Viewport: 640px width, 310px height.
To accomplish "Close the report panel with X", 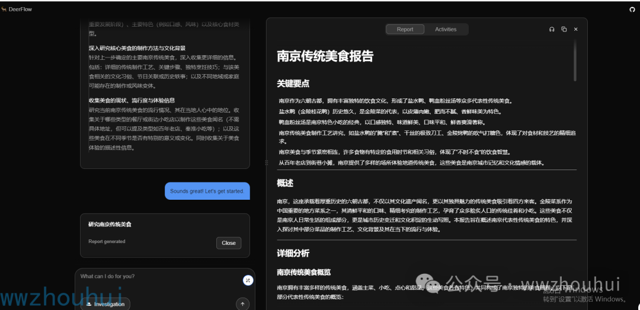I will [575, 30].
